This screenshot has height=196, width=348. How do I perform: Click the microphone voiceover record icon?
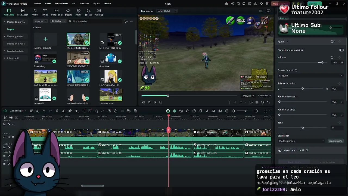(207, 111)
